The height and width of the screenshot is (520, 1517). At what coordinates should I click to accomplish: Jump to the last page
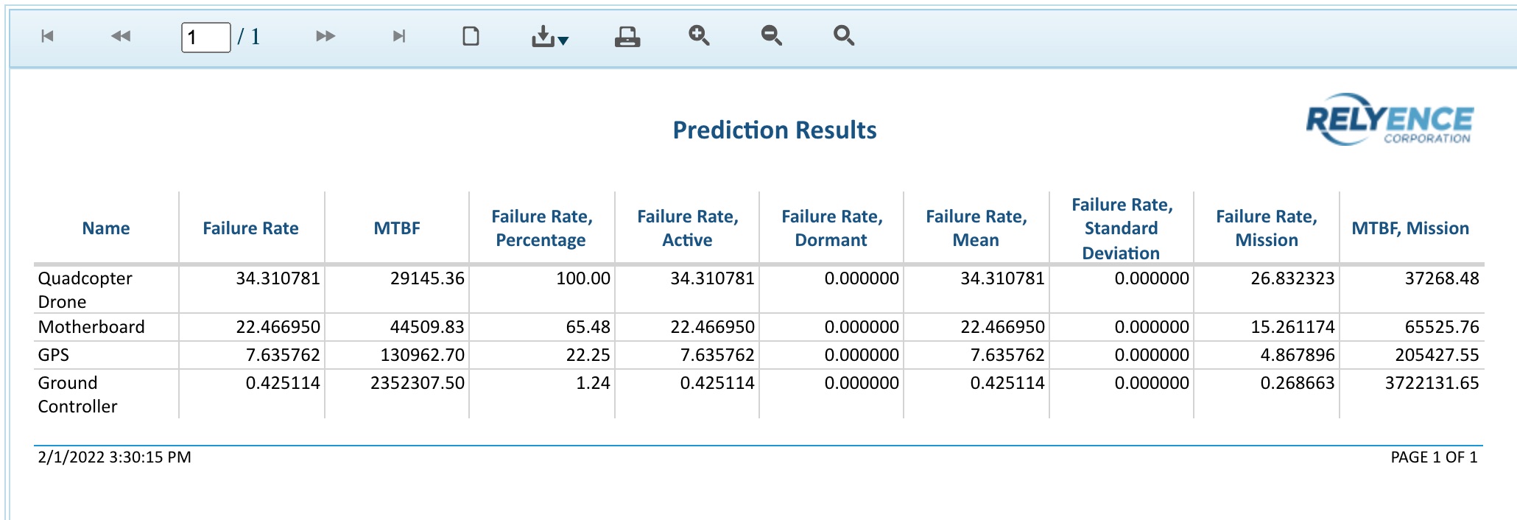[x=398, y=35]
